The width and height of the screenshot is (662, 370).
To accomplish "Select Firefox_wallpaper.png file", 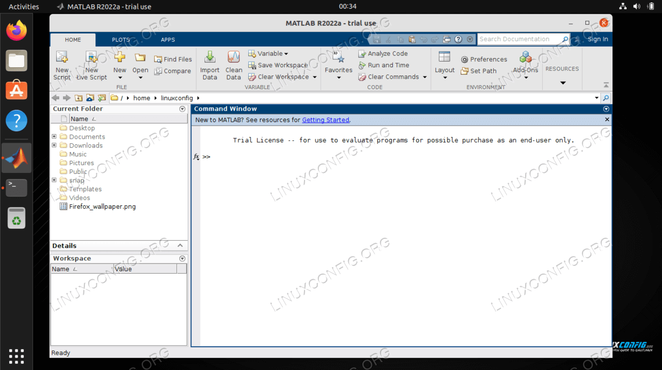I will point(98,206).
